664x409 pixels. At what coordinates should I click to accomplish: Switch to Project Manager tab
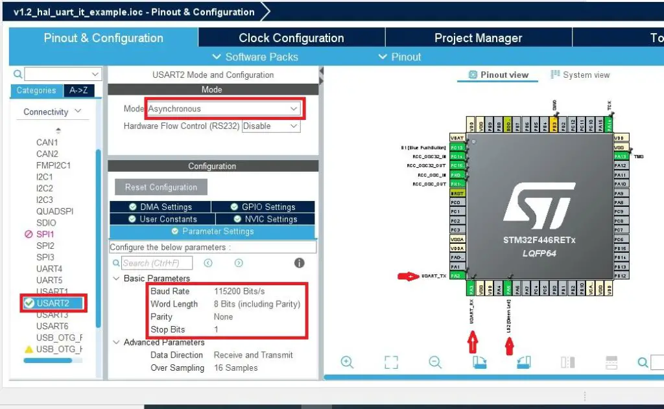click(x=478, y=38)
